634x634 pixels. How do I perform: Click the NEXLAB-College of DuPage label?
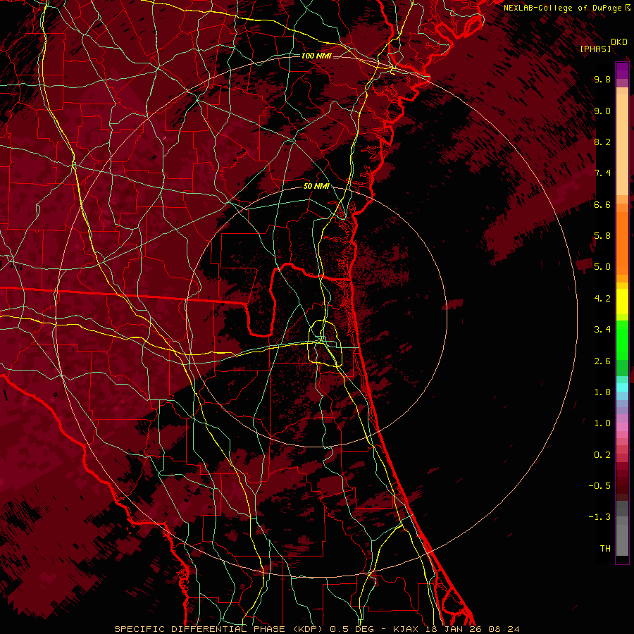click(x=564, y=8)
